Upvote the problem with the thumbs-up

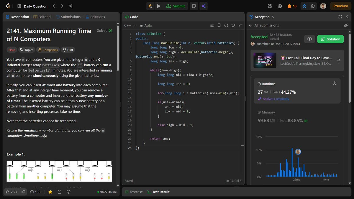(x=8, y=192)
